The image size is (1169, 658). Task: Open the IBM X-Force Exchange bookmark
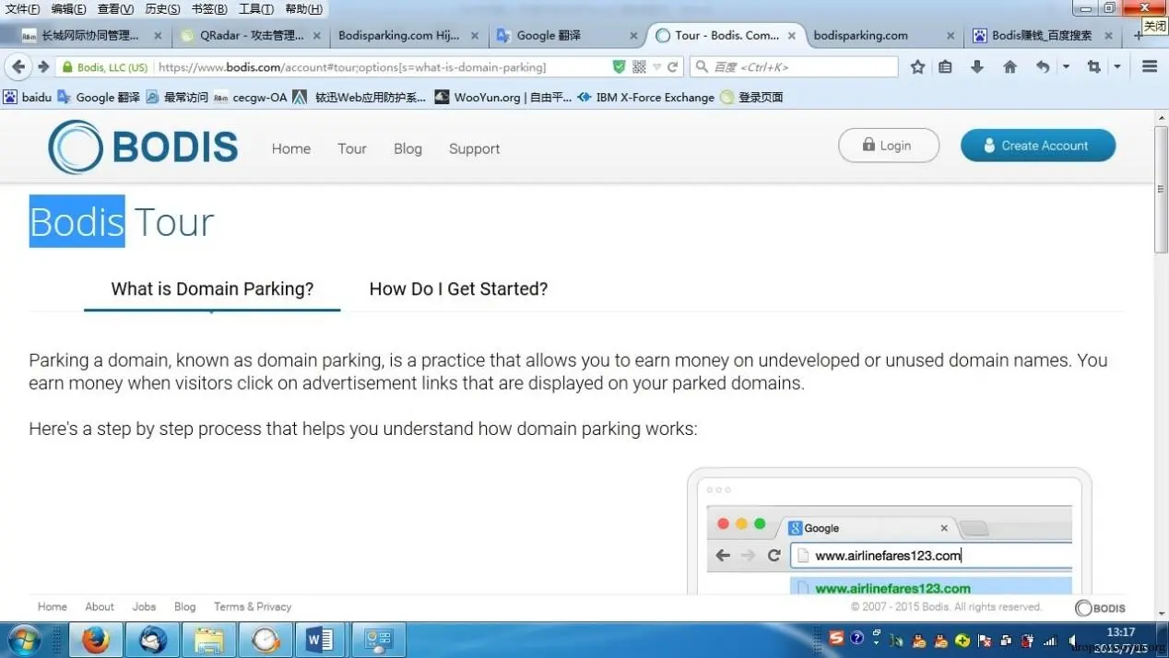[645, 97]
